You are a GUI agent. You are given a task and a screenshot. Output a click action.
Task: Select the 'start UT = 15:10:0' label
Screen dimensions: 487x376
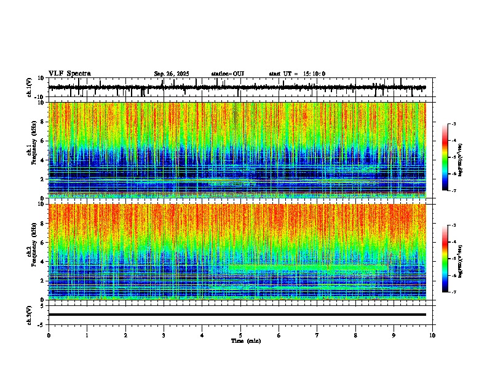pos(297,74)
